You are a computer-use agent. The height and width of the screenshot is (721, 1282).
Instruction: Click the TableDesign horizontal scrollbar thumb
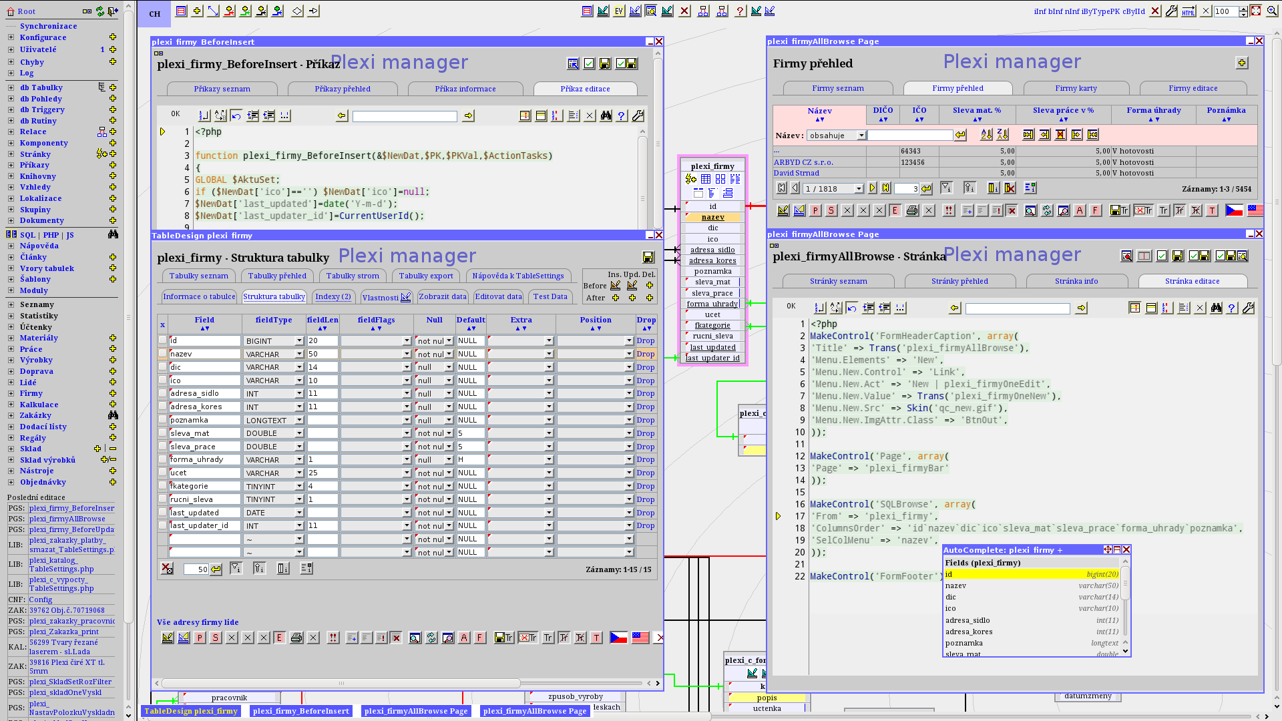pos(341,683)
